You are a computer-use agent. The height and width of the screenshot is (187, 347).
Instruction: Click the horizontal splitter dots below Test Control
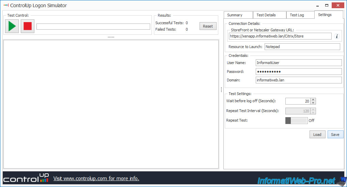tap(111, 37)
